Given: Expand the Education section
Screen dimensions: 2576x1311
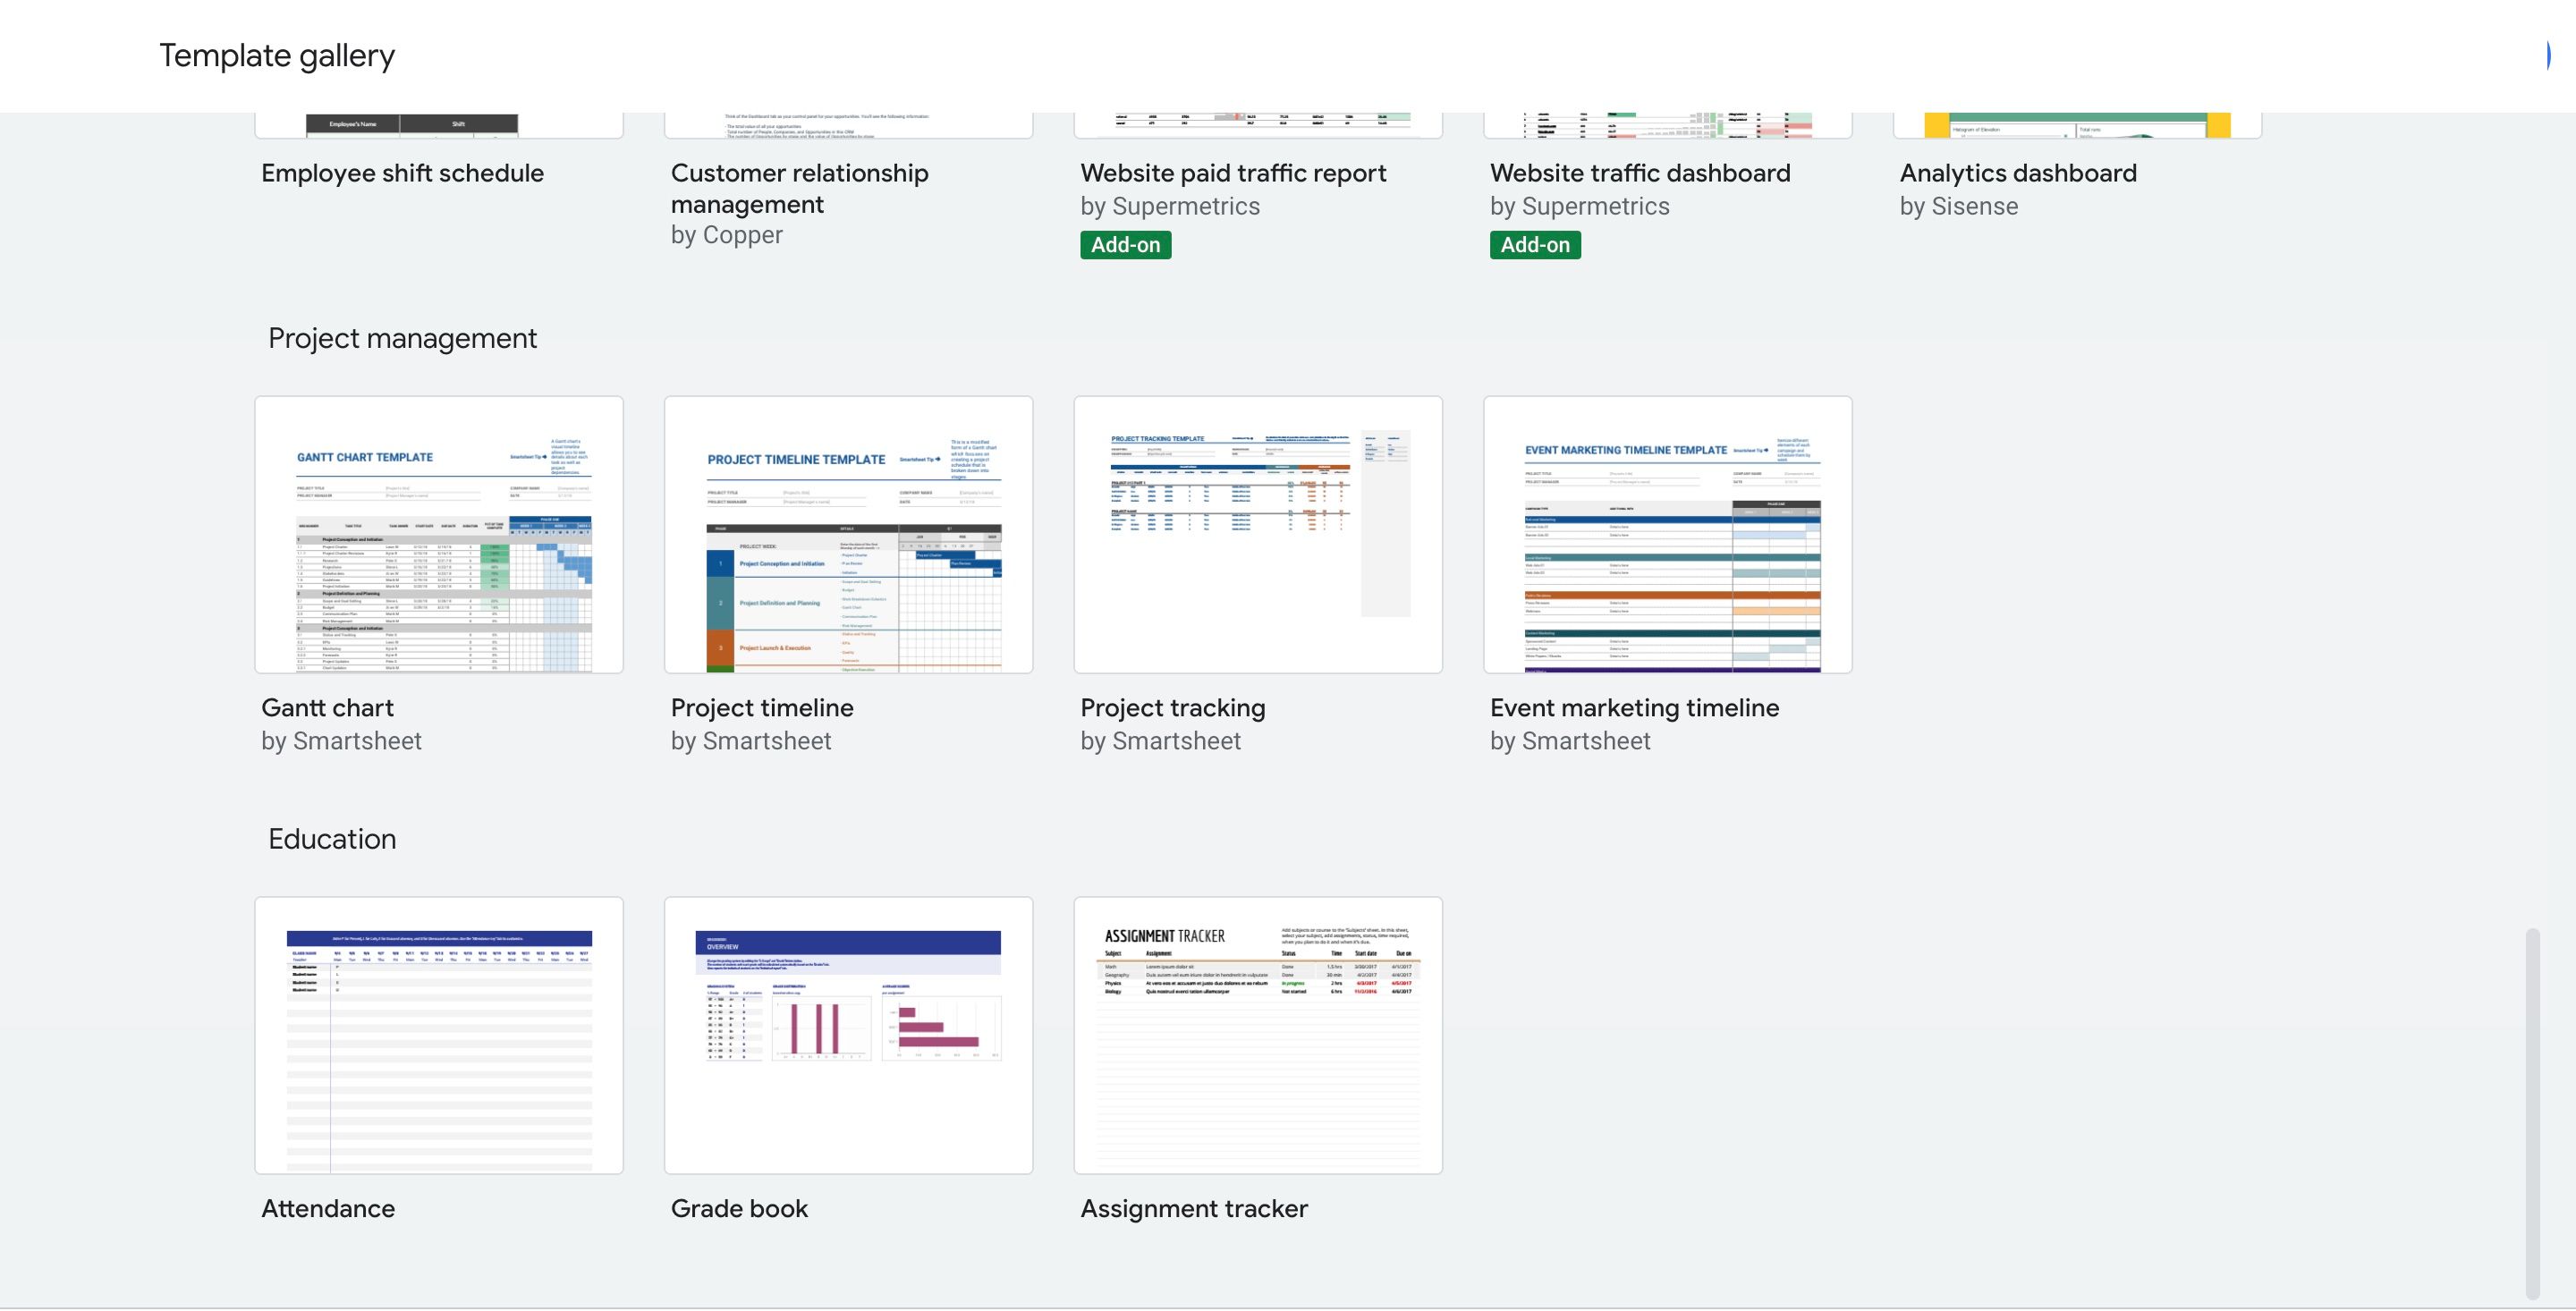Looking at the screenshot, I should click(331, 840).
